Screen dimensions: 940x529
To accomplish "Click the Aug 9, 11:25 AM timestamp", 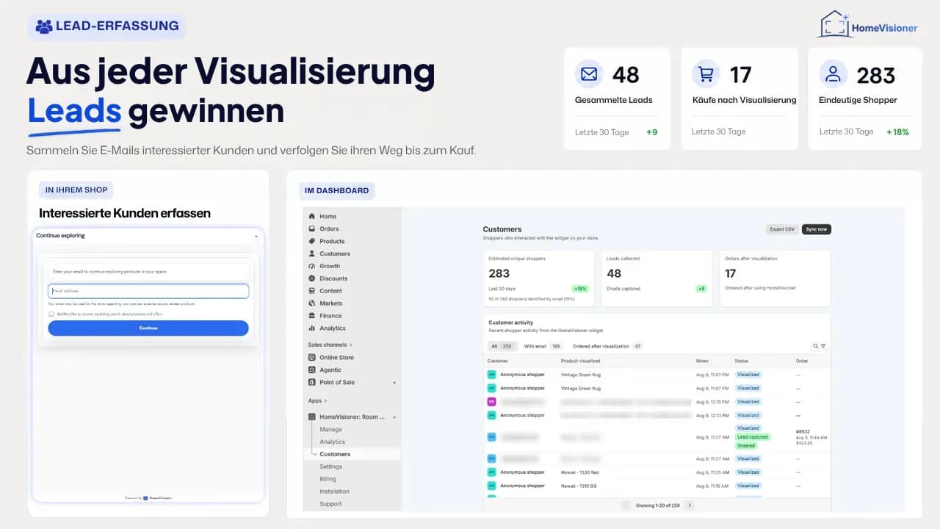I will click(712, 472).
